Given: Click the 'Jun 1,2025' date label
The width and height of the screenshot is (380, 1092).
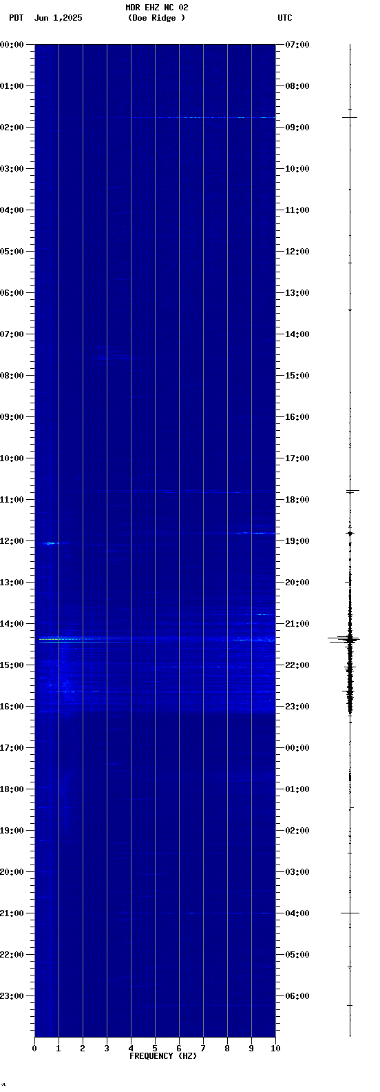Looking at the screenshot, I should pyautogui.click(x=59, y=18).
